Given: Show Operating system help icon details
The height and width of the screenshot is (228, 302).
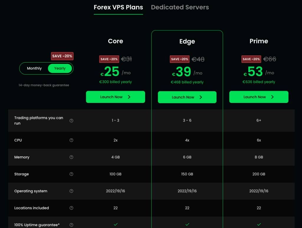Looking at the screenshot, I should point(71,191).
